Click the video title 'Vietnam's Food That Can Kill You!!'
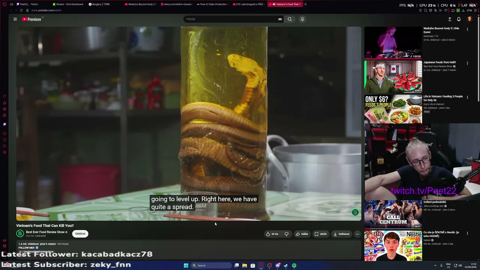Screen dimensions: 480x270 (45, 226)
